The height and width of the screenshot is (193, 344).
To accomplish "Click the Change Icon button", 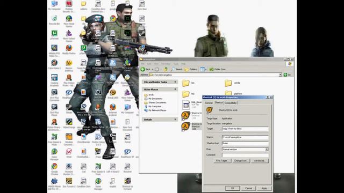I will (x=241, y=161).
